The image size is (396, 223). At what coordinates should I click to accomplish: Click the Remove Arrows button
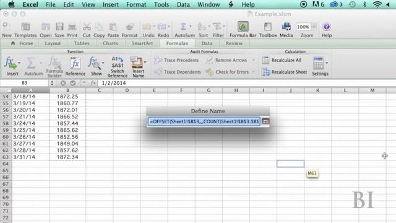tap(226, 60)
